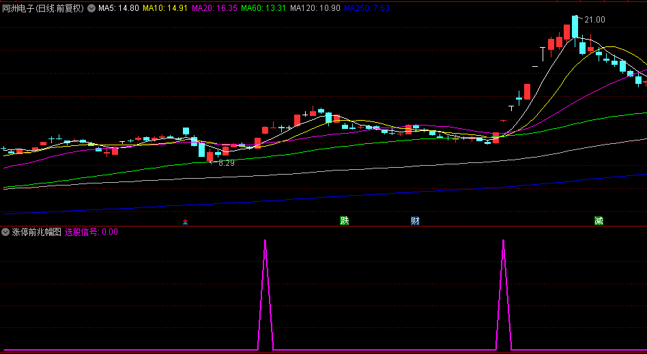Click the 选股信号: 0.00 value label

click(x=91, y=232)
